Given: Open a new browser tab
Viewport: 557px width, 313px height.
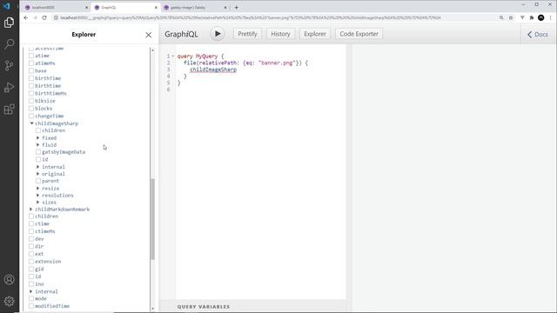Looking at the screenshot, I should coord(236,8).
